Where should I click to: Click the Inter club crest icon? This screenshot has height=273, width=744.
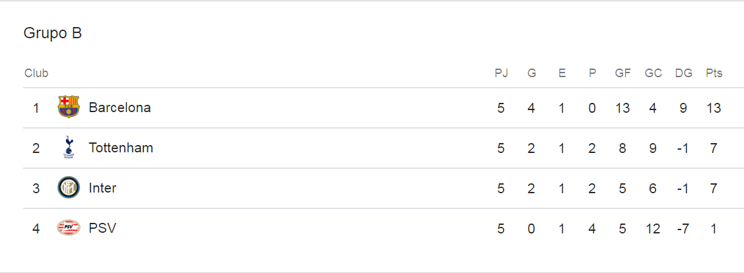click(68, 188)
